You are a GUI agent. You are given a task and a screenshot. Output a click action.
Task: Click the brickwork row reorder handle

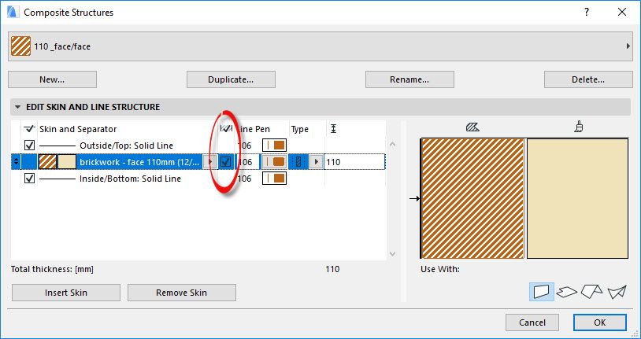(16, 162)
